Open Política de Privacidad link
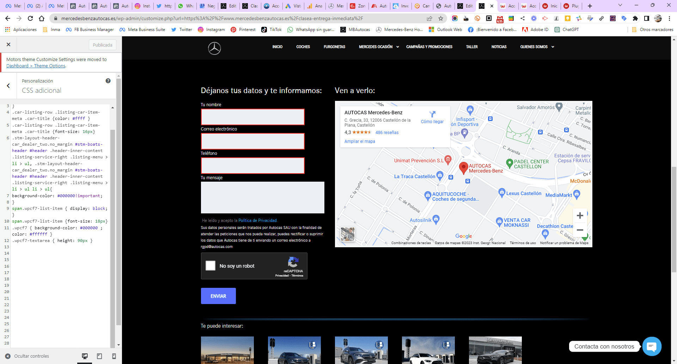 click(258, 220)
